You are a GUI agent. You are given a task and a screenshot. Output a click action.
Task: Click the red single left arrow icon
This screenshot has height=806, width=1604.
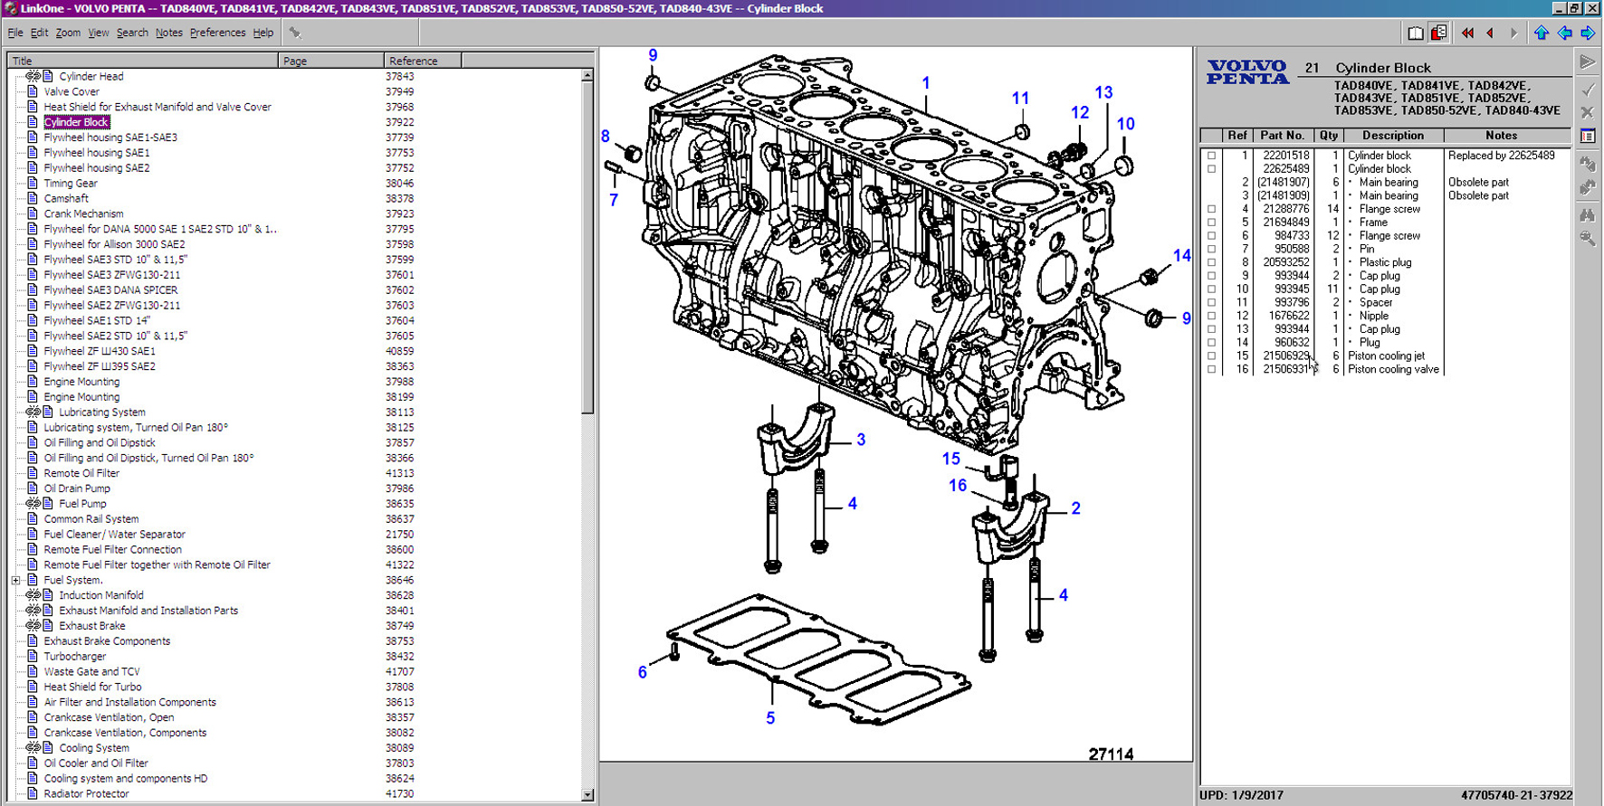coord(1490,33)
